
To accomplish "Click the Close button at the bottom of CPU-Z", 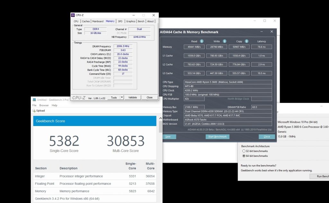I will click(150, 97).
